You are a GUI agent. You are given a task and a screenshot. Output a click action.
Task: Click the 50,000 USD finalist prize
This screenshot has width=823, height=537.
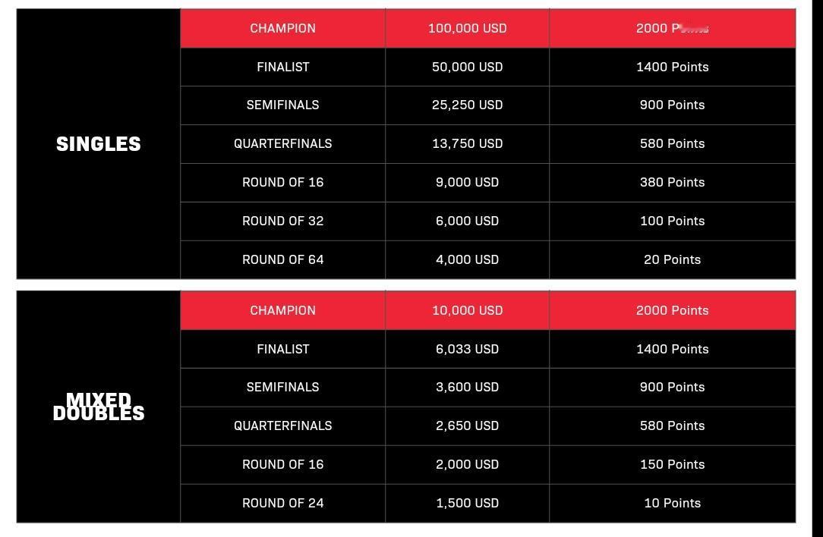point(467,67)
